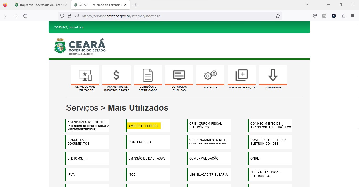Open the Downloads arrow icon
Image resolution: width=359 pixels, height=187 pixels.
tap(273, 75)
